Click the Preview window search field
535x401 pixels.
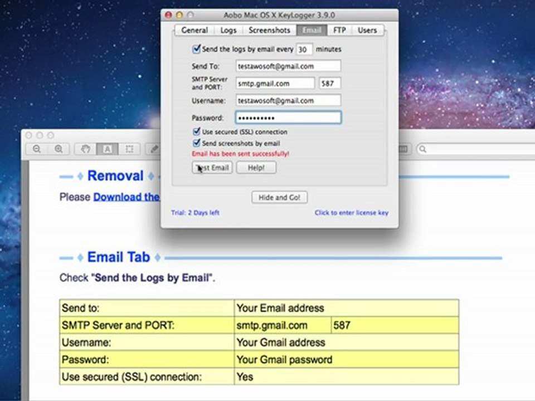coord(476,149)
